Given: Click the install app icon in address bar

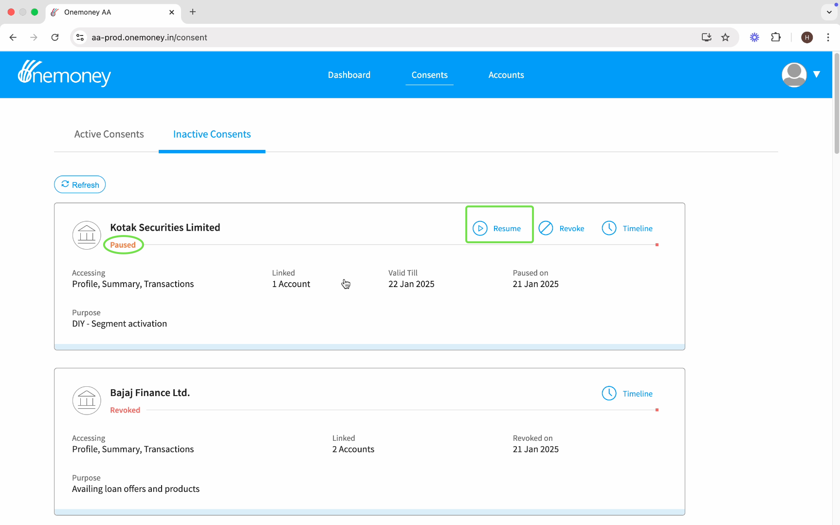Looking at the screenshot, I should 707,37.
